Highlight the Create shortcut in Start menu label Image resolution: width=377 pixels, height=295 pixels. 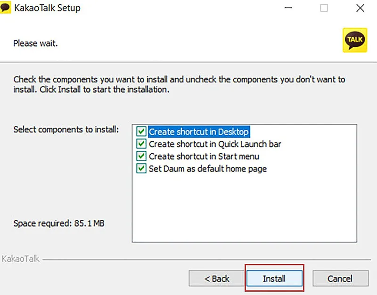[x=204, y=156]
